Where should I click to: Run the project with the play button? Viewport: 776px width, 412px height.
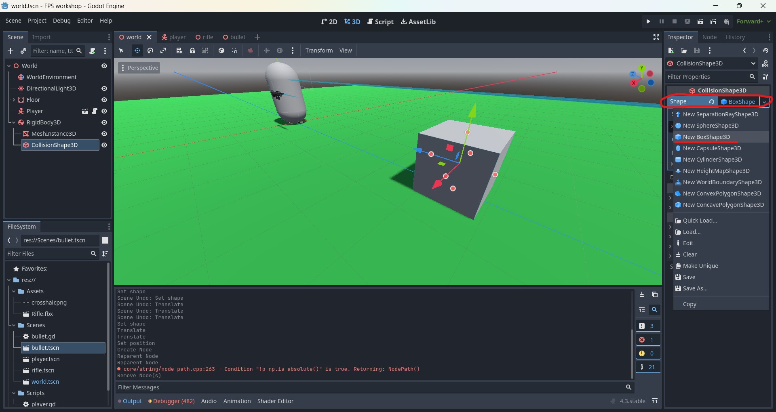tap(648, 21)
